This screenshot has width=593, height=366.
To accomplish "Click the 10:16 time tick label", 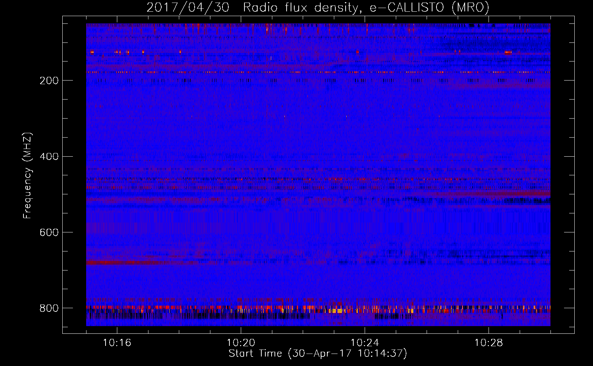I will 117,343.
